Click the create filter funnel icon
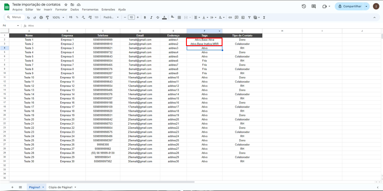Viewport: 383px width, 191px height. click(249, 17)
